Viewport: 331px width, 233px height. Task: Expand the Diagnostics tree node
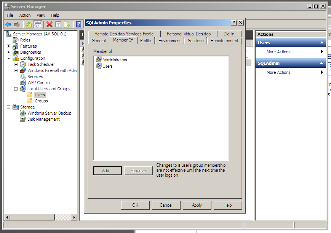coord(8,52)
